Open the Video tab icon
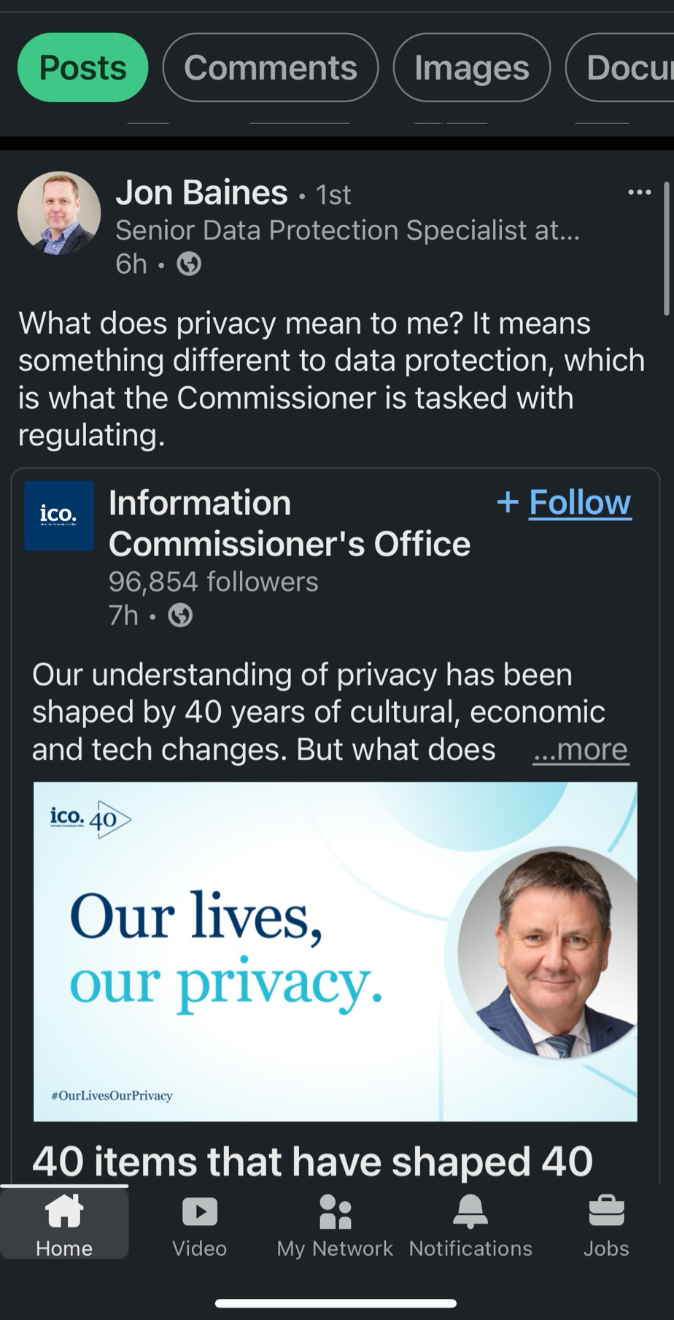The height and width of the screenshot is (1320, 674). tap(199, 1211)
